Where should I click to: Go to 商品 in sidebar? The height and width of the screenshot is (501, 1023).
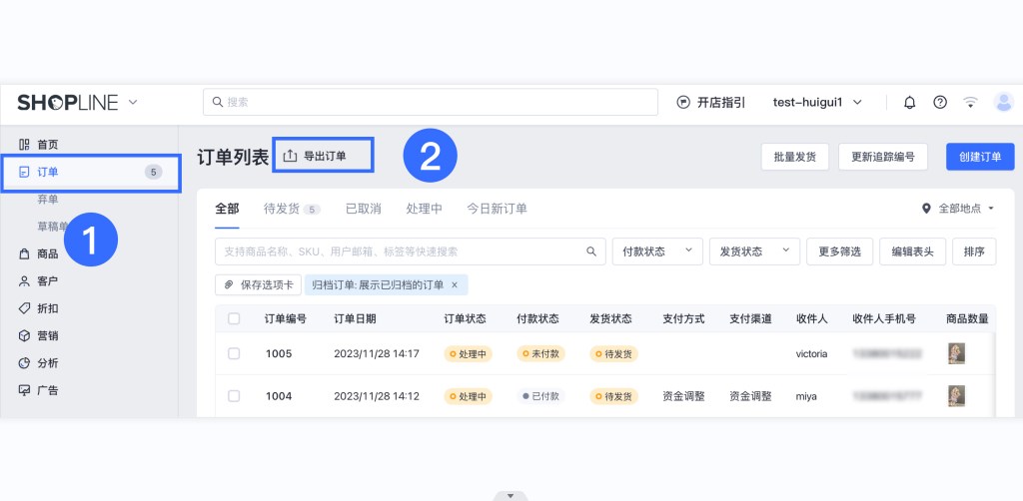pos(47,253)
